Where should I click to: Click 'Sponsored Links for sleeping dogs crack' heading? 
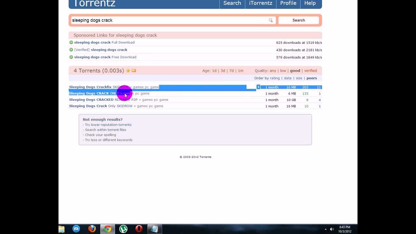pyautogui.click(x=115, y=35)
